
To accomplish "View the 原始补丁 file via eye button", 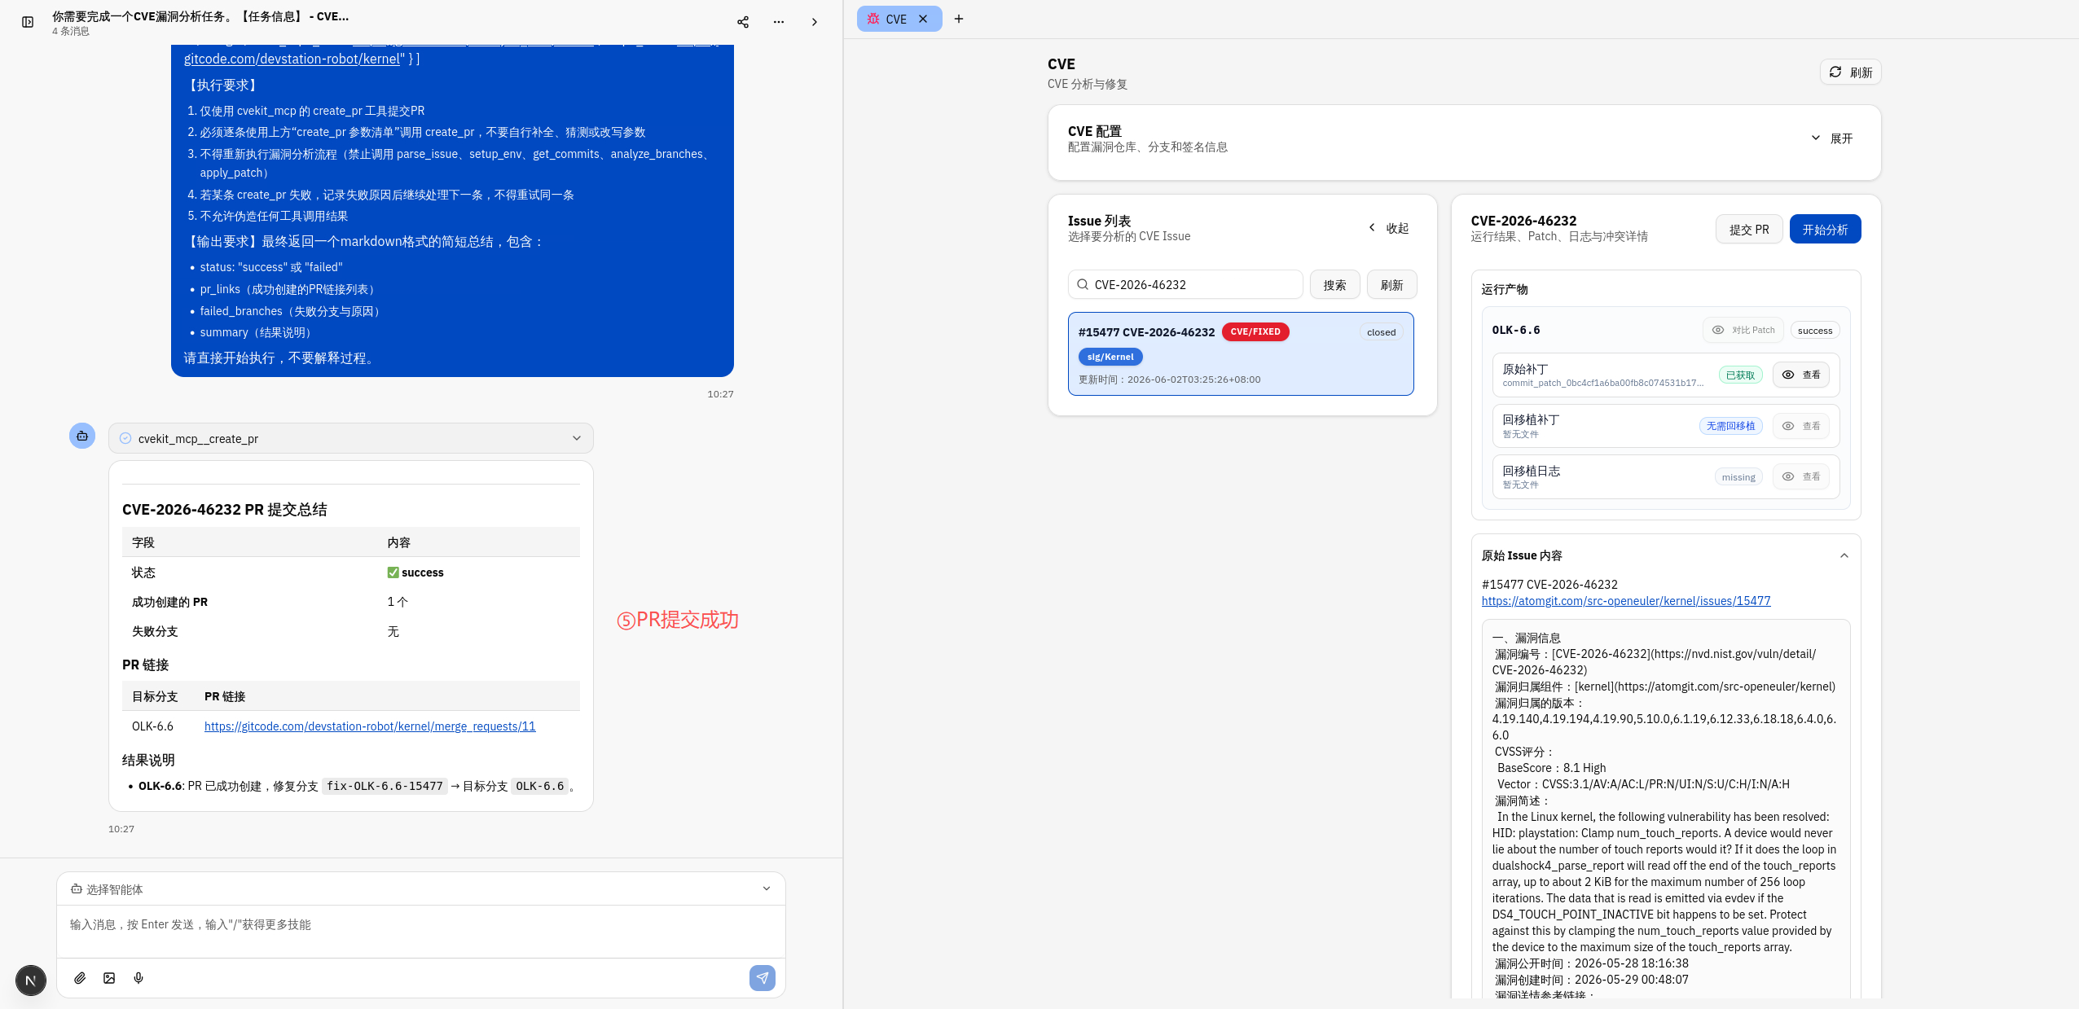I will (x=1801, y=375).
